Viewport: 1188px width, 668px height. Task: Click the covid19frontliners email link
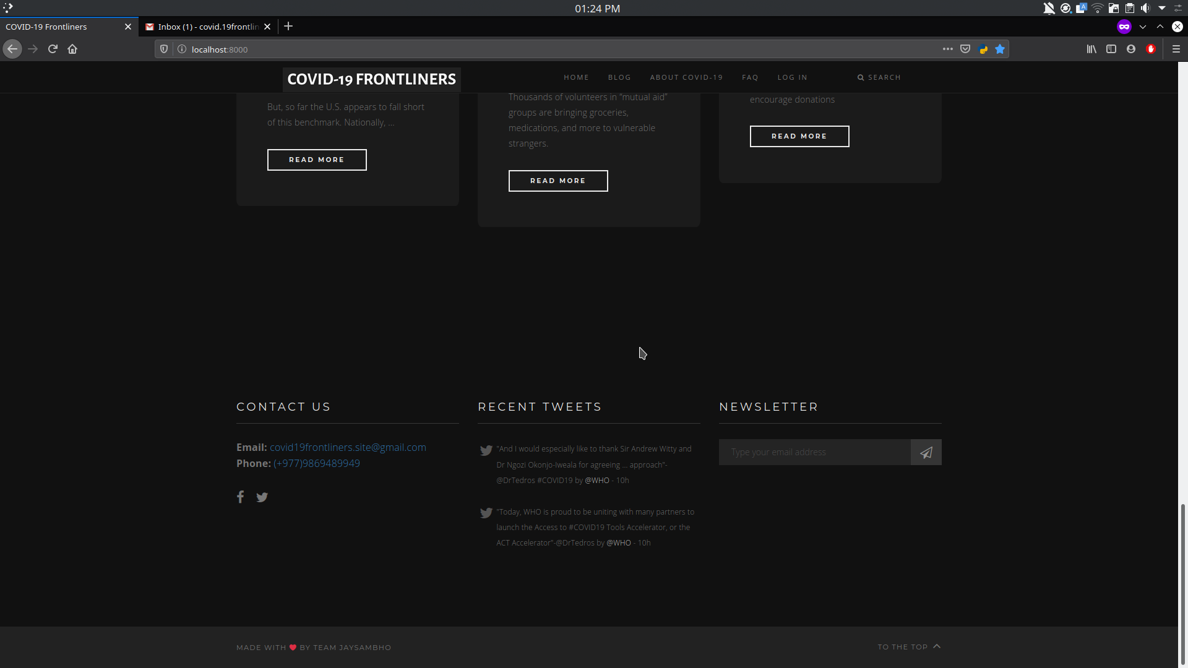click(x=348, y=447)
